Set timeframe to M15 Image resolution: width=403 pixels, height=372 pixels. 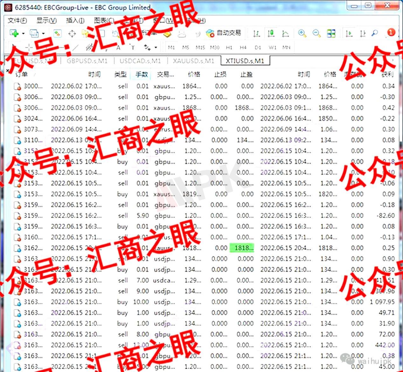click(200, 47)
